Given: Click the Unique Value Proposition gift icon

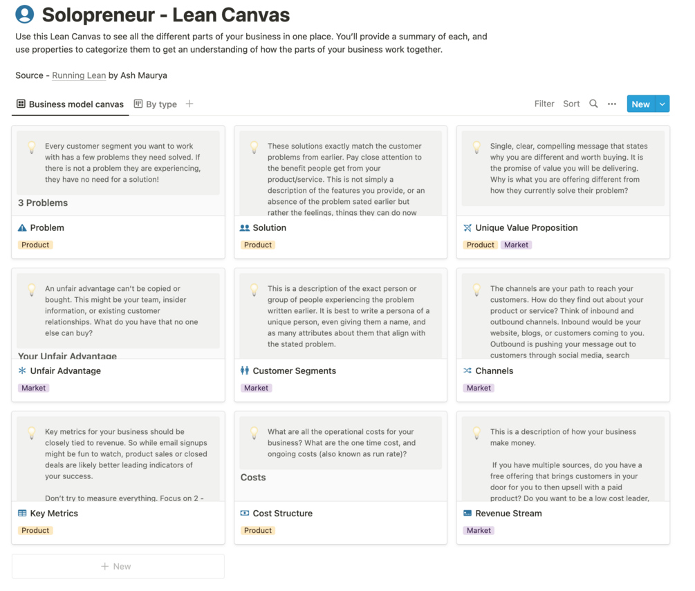Looking at the screenshot, I should pyautogui.click(x=468, y=227).
